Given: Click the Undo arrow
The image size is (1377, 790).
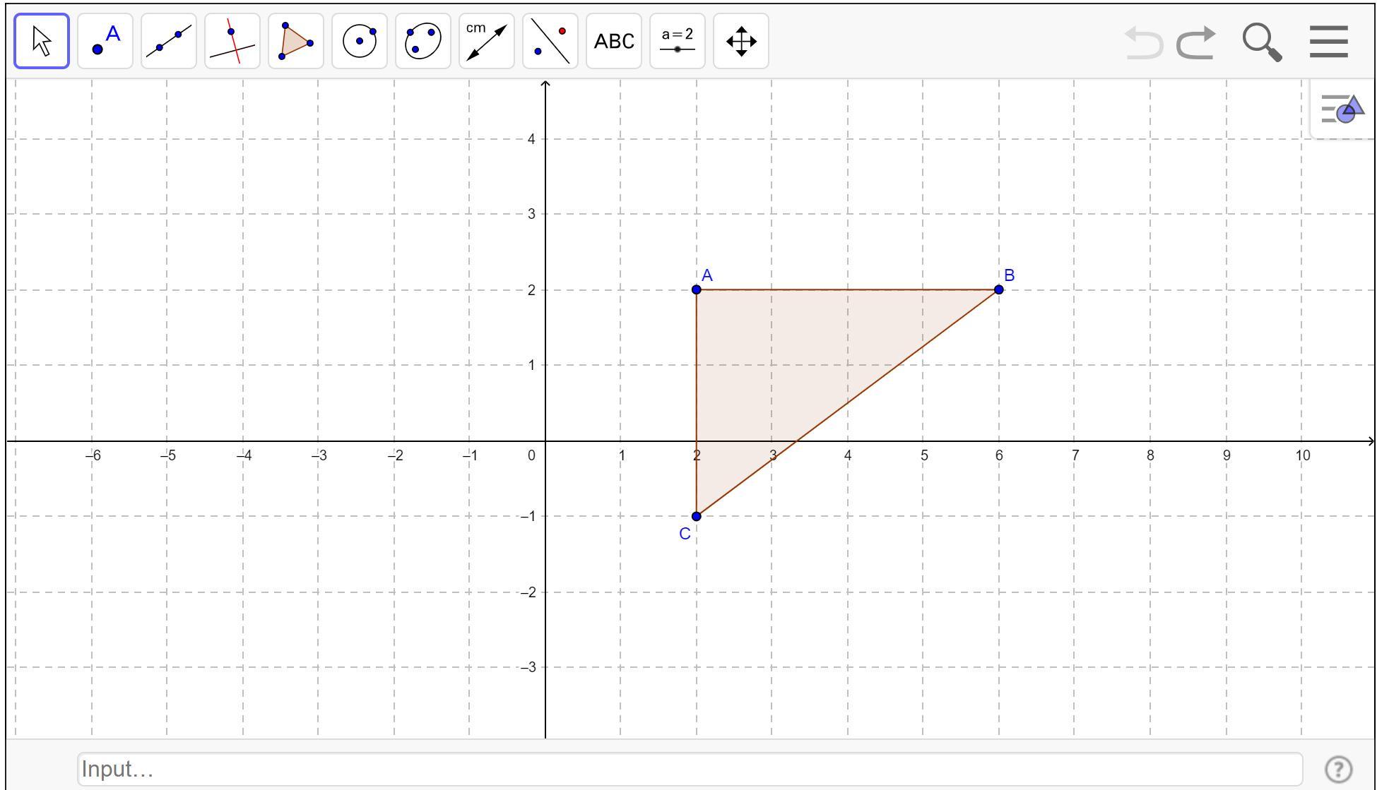Looking at the screenshot, I should click(1142, 42).
